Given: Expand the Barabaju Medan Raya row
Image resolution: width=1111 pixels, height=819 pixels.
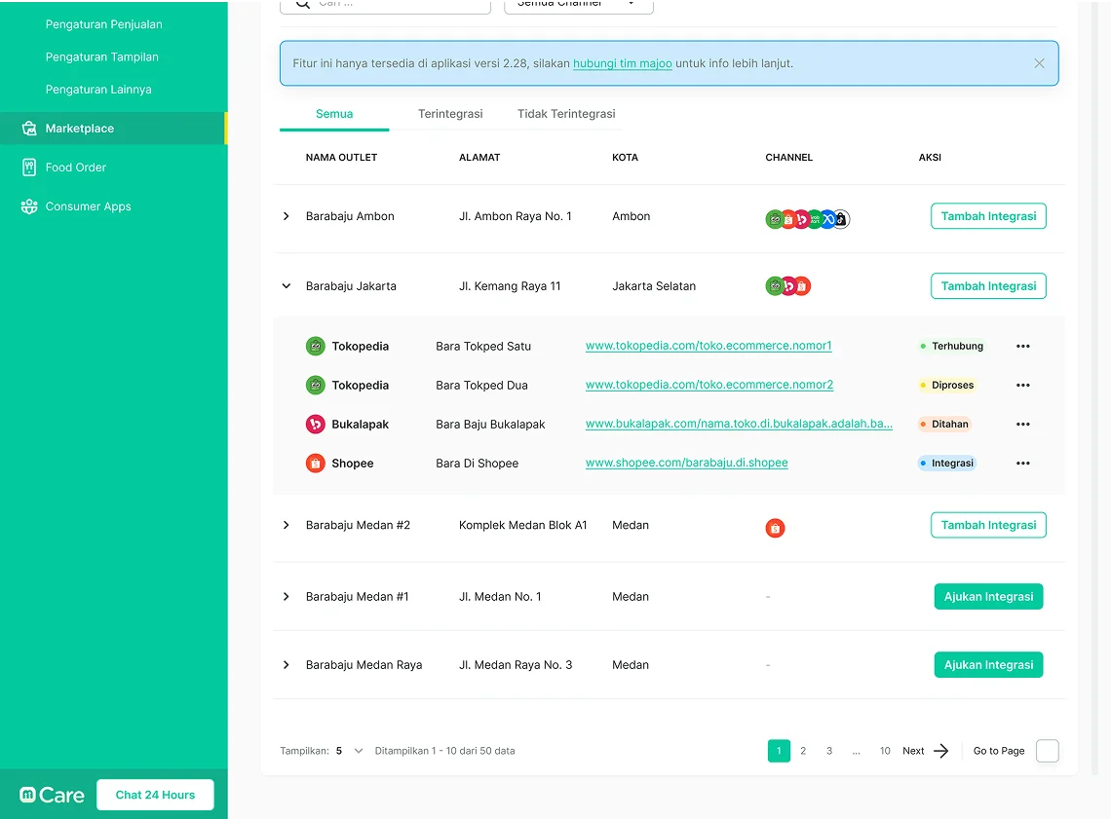Looking at the screenshot, I should pos(287,665).
